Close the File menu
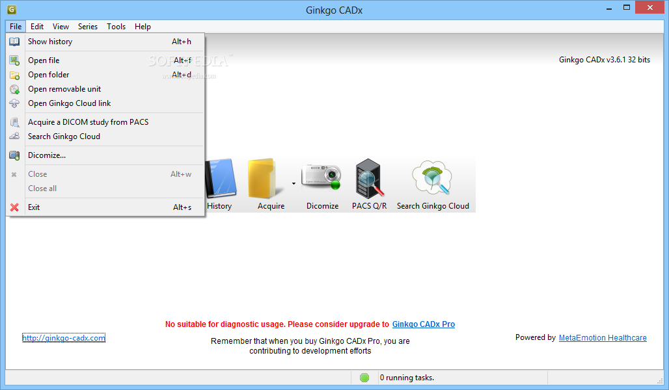The image size is (669, 390). point(16,27)
